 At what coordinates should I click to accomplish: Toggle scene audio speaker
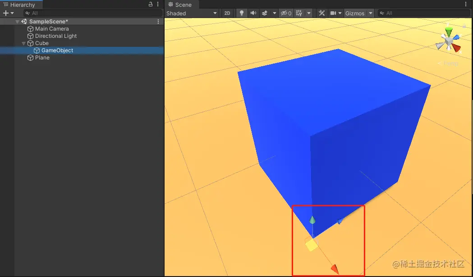(253, 13)
